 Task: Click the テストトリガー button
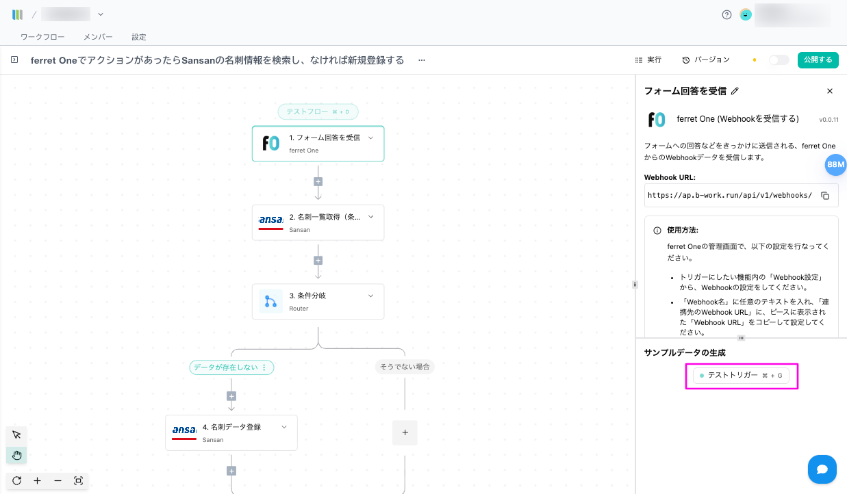coord(741,376)
